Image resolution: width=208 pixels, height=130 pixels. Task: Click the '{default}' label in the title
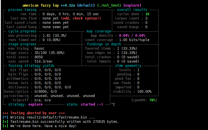(86, 5)
